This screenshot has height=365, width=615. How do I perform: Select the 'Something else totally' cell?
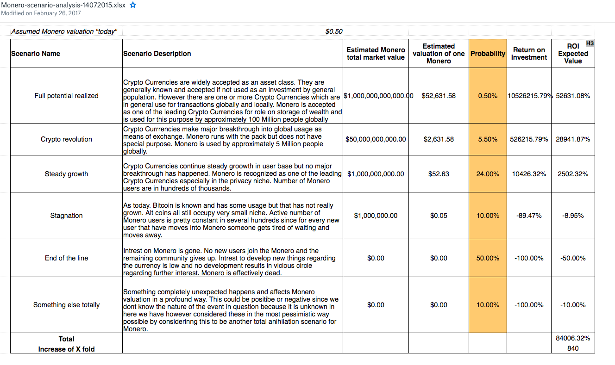(x=66, y=305)
